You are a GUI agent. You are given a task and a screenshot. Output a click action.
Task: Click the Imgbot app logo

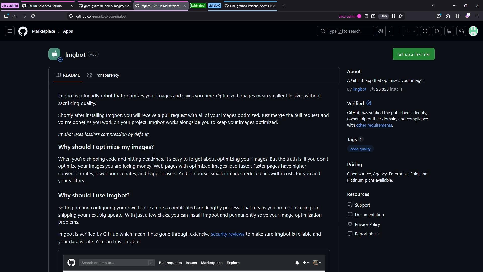pyautogui.click(x=54, y=54)
